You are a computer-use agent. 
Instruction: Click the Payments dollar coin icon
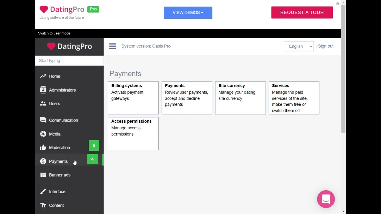tap(43, 161)
